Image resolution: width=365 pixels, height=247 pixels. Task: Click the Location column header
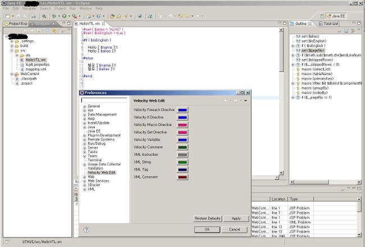[x=279, y=199]
